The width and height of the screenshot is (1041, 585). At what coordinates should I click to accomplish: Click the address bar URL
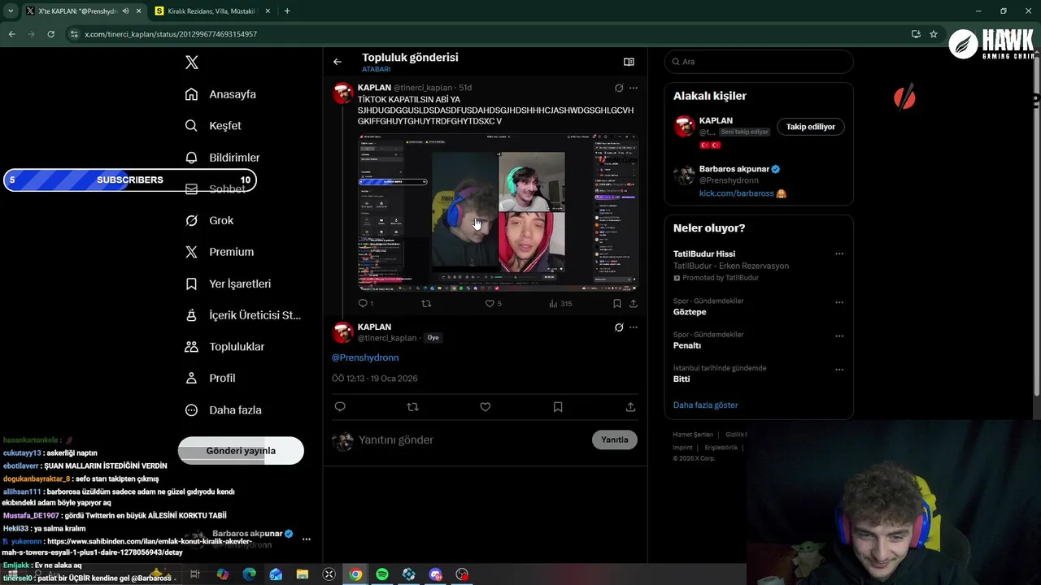click(171, 34)
